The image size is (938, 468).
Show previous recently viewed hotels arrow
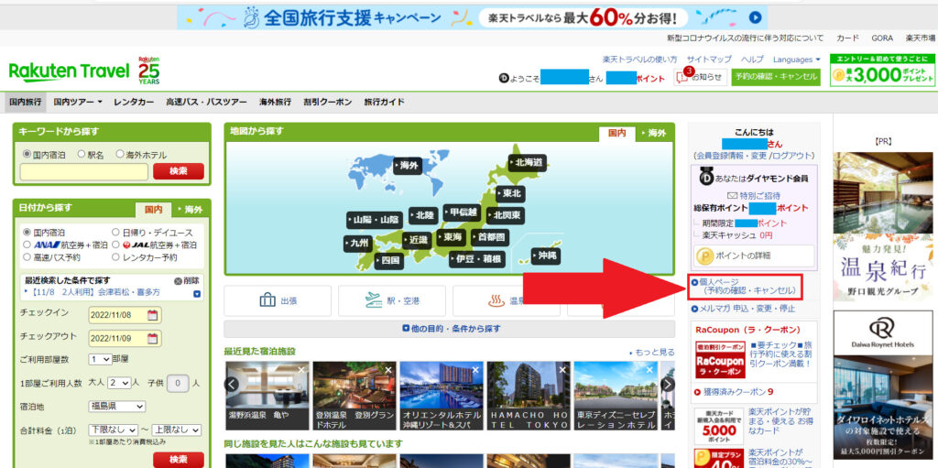(x=232, y=385)
